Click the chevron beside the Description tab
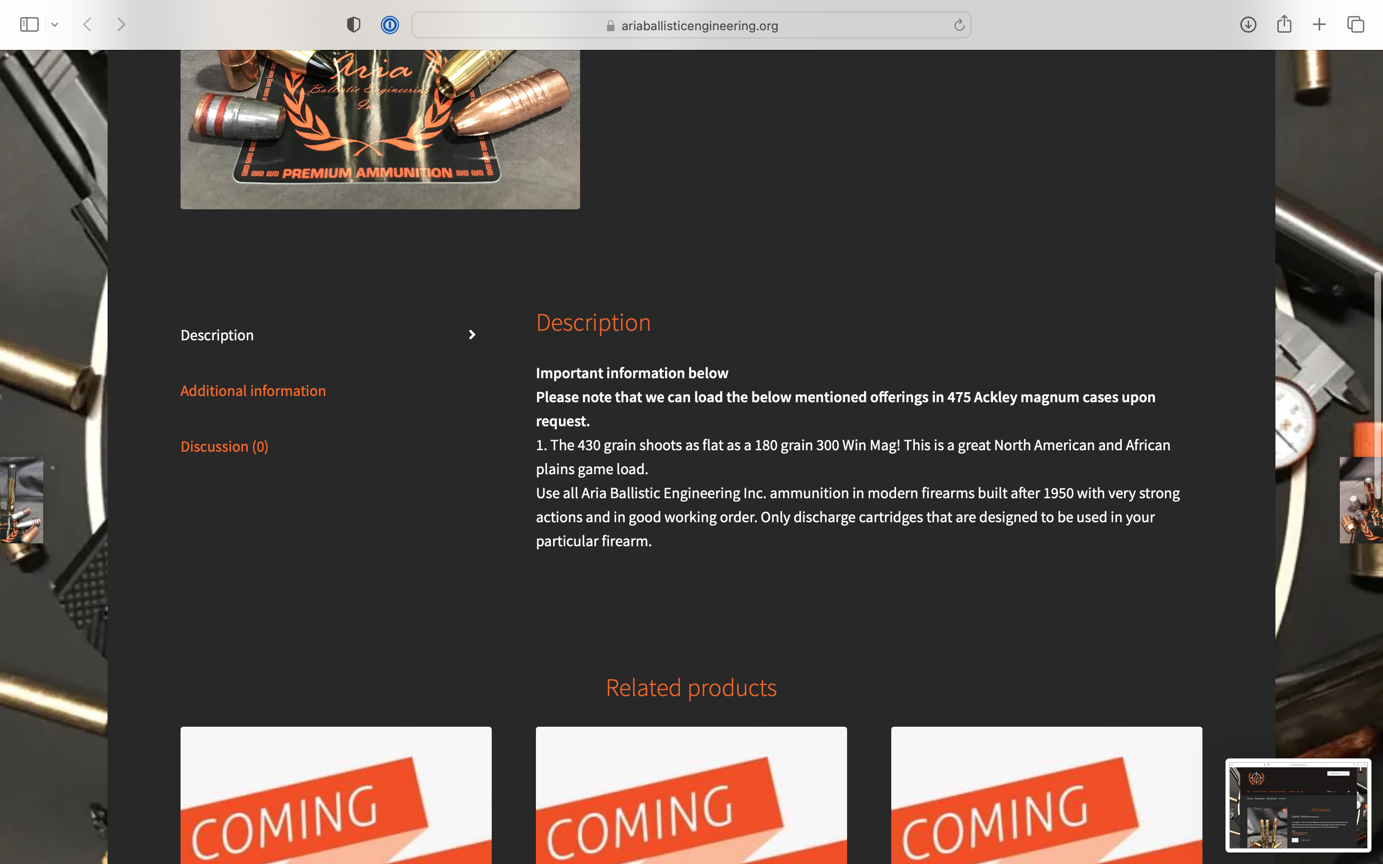The width and height of the screenshot is (1383, 864). tap(472, 335)
